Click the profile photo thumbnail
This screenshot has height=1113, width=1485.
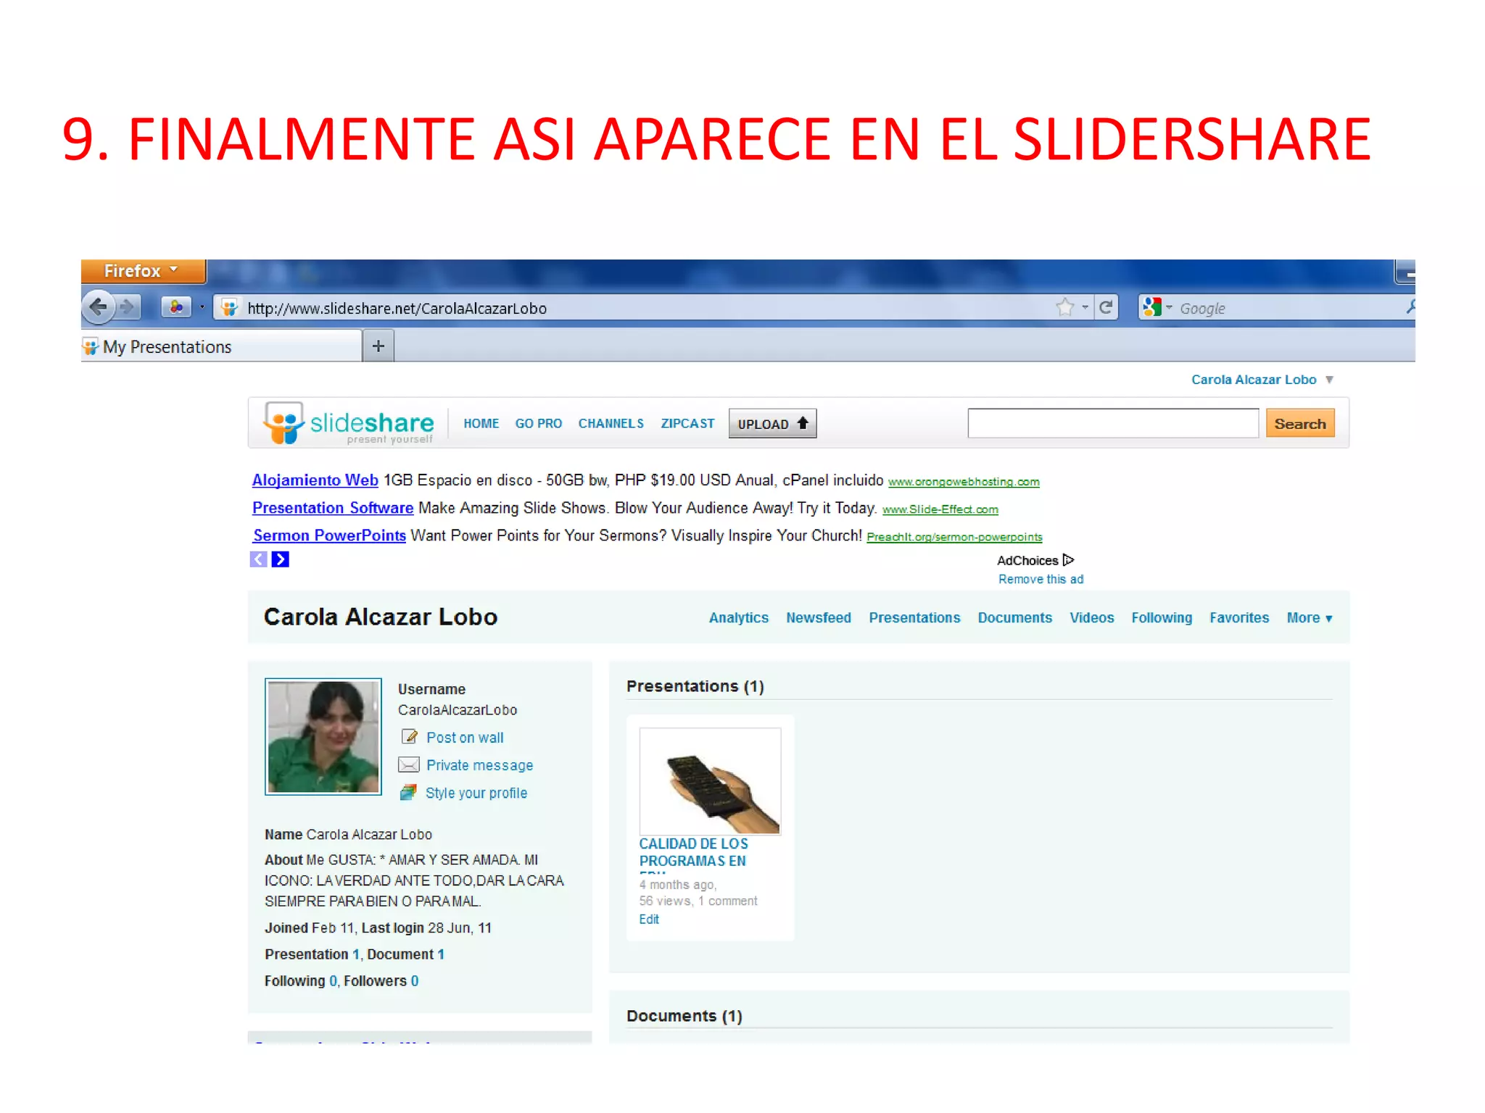point(323,736)
